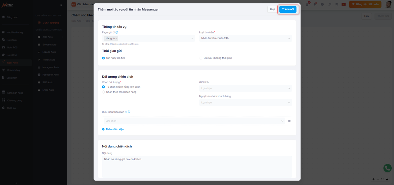Click the help icon beside Page gửi đi
Viewport: 394px width, 185px height.
(117, 32)
